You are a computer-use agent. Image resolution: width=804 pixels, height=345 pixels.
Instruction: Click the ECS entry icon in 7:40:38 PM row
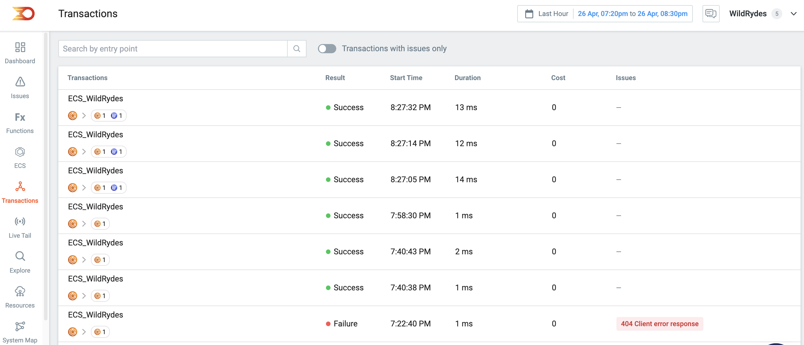[73, 296]
